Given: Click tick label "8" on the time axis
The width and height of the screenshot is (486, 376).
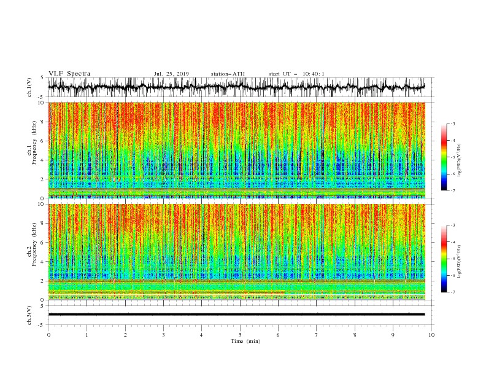Looking at the screenshot, I should tap(355, 335).
